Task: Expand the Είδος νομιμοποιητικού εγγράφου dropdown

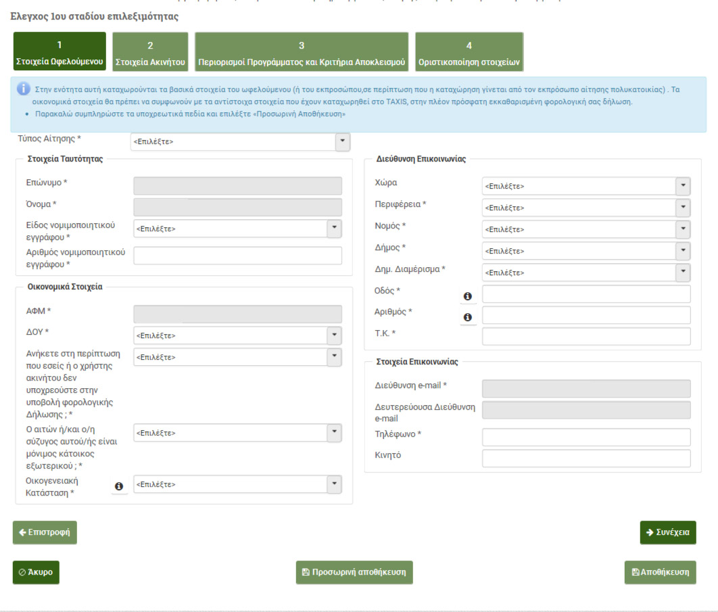Action: (x=237, y=229)
